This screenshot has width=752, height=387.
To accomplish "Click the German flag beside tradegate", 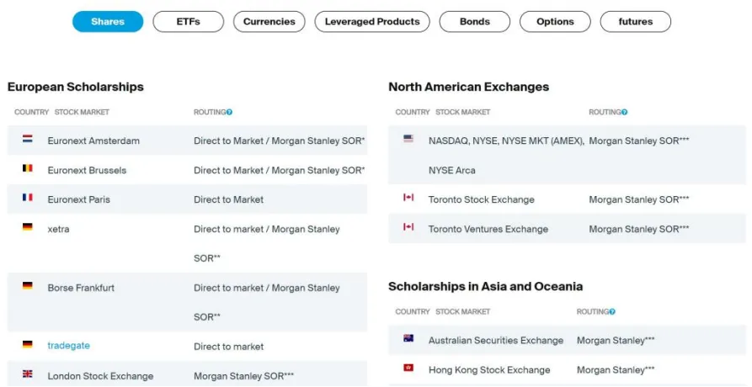I will coord(27,344).
